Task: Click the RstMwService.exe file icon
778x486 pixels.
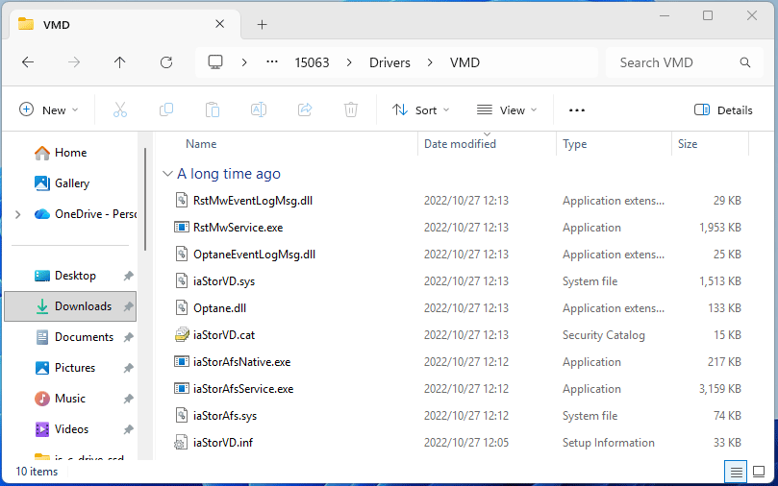Action: pyautogui.click(x=182, y=228)
